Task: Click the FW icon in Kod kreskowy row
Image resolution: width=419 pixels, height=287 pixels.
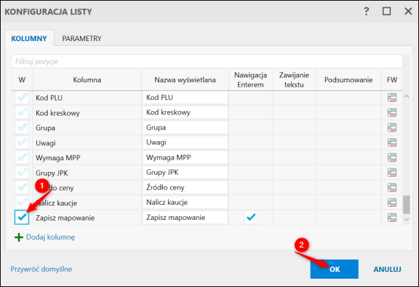Action: (392, 112)
